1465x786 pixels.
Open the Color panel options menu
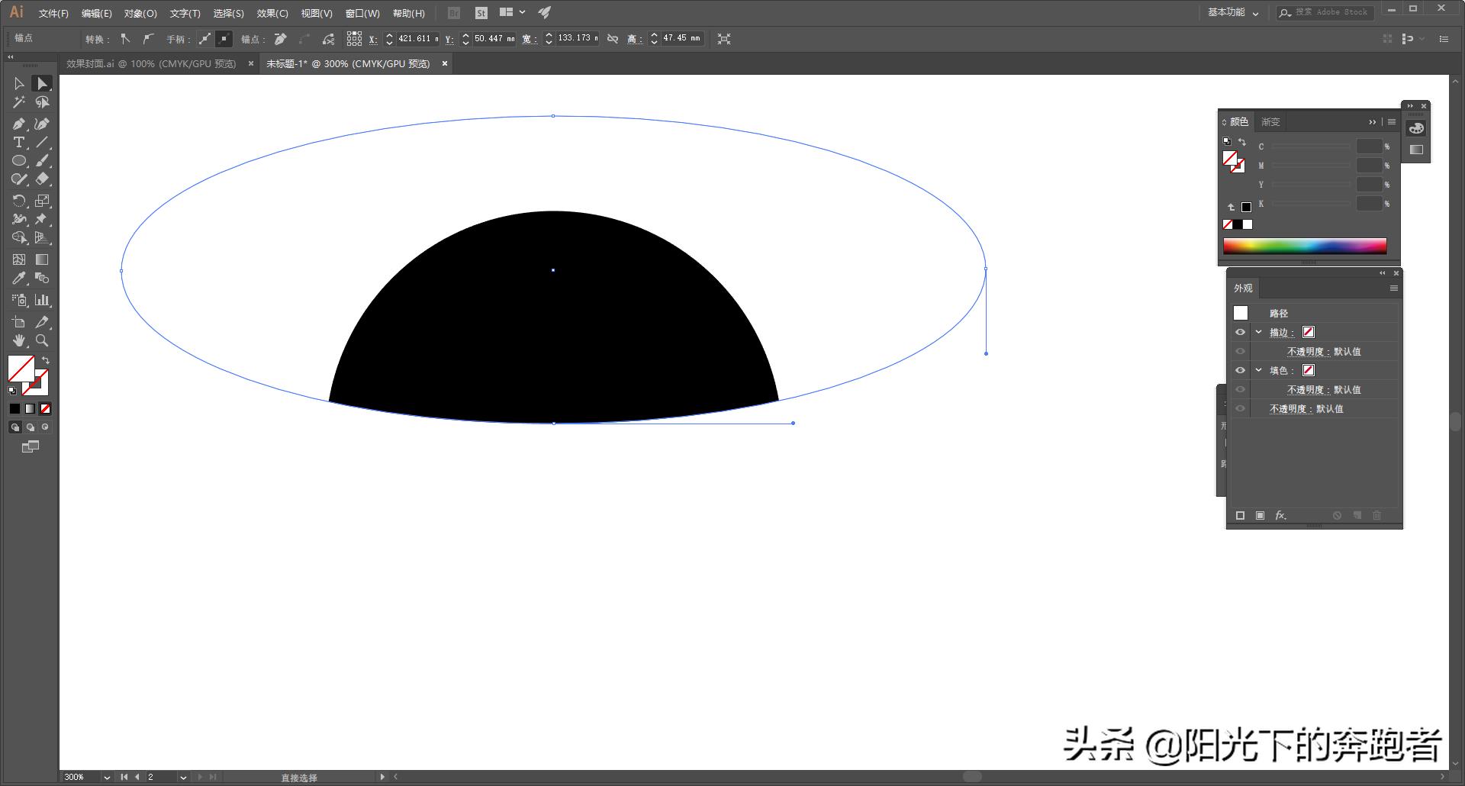click(1392, 122)
